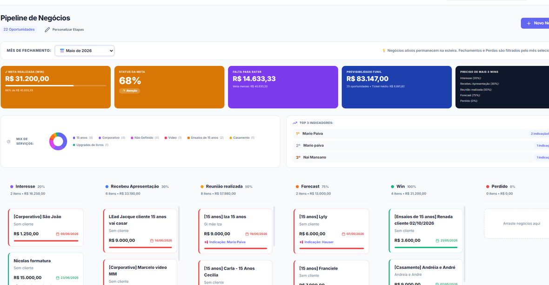
Task: Open the [Corporativo] São João card
Action: (x=46, y=227)
